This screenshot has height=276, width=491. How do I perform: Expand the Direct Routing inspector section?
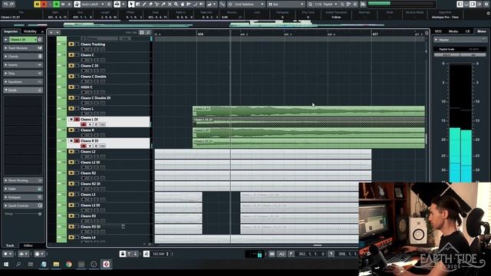tap(23, 181)
